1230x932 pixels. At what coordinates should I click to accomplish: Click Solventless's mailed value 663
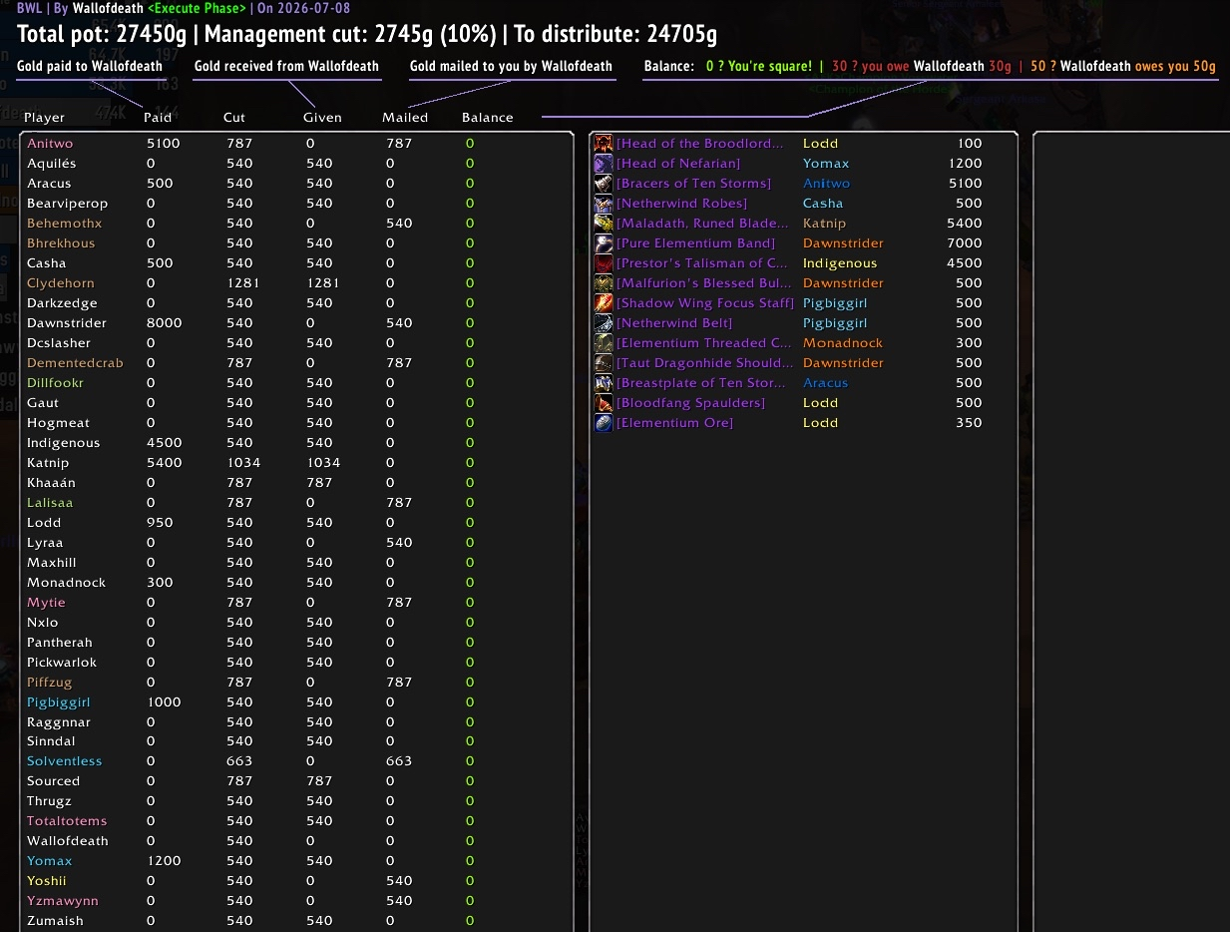[x=399, y=761]
